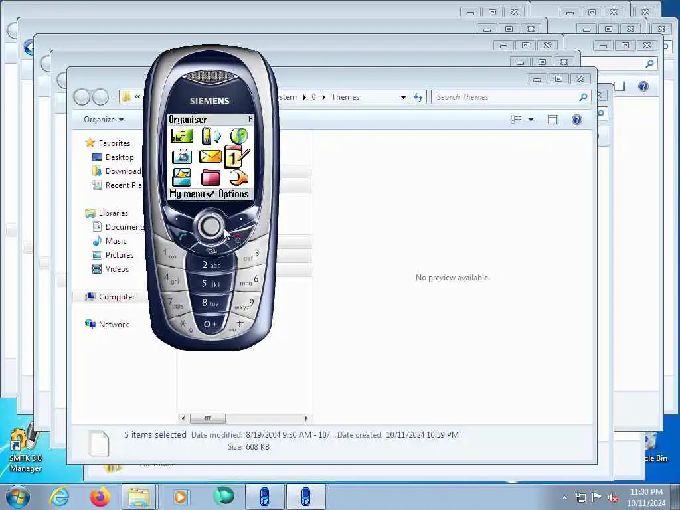Viewport: 680px width, 510px height.
Task: Click the Action Center flag tray icon
Action: (x=597, y=497)
